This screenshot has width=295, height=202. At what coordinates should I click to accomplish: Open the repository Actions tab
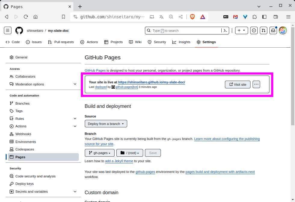point(89,42)
